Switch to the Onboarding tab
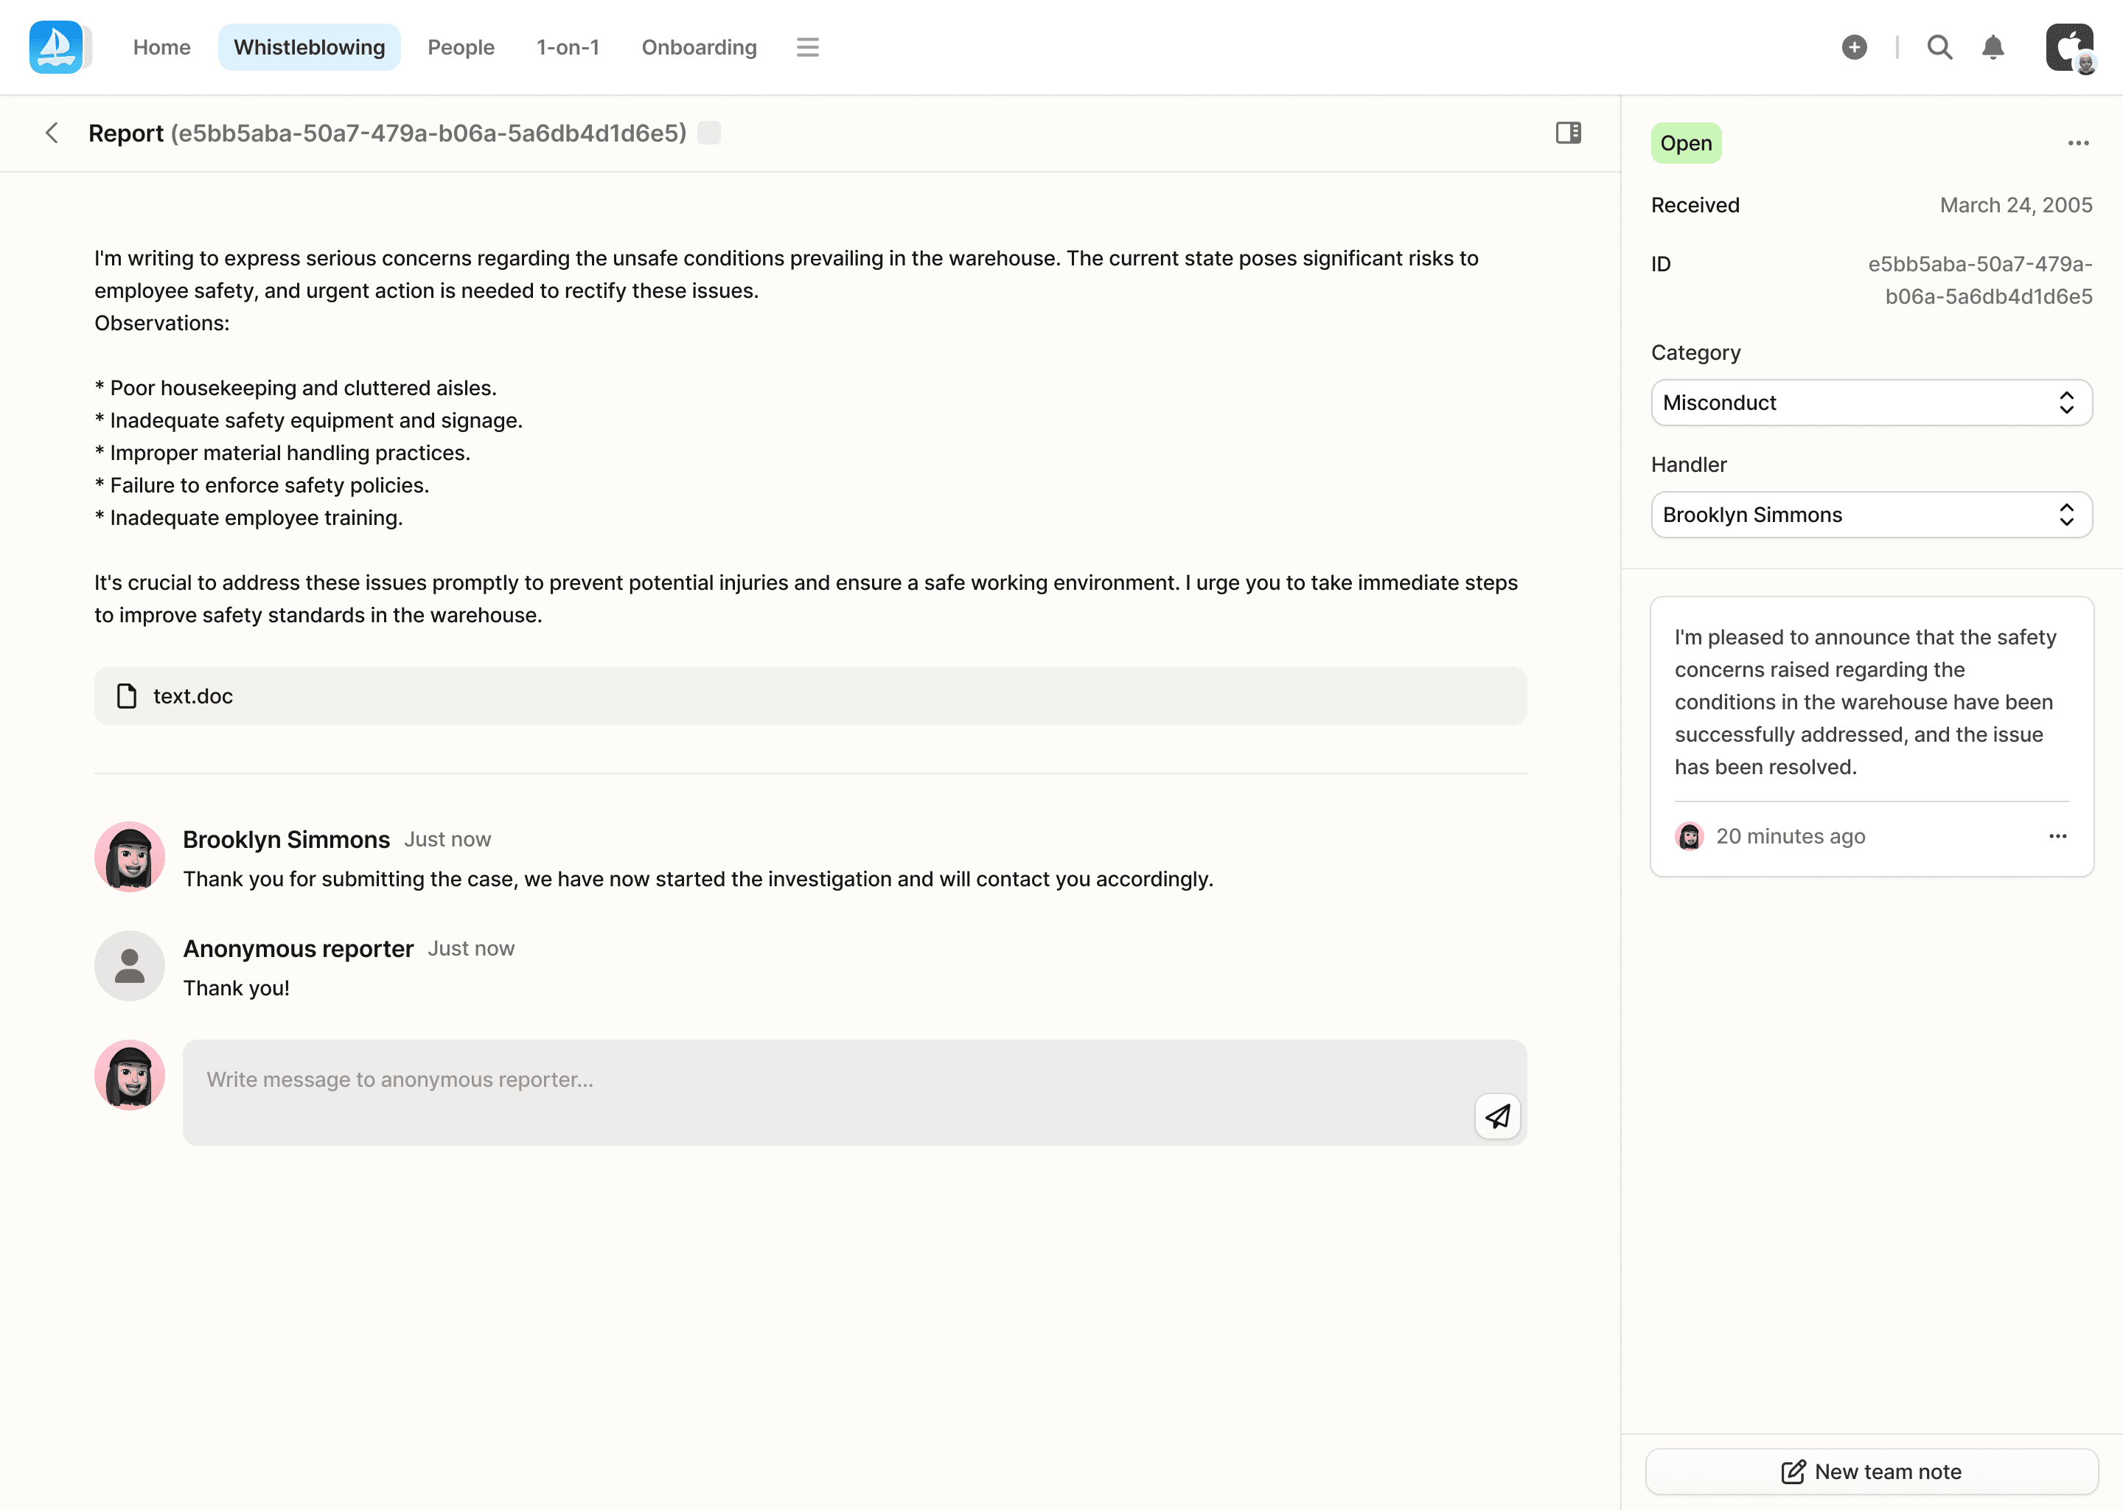This screenshot has width=2123, height=1510. 698,47
